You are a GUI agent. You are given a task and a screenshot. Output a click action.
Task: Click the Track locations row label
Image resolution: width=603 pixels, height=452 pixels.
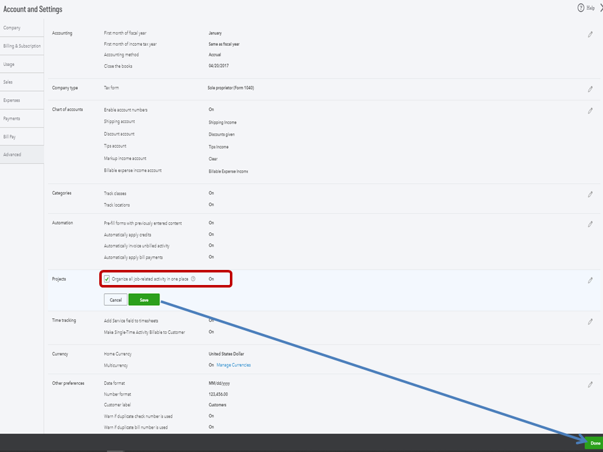117,205
